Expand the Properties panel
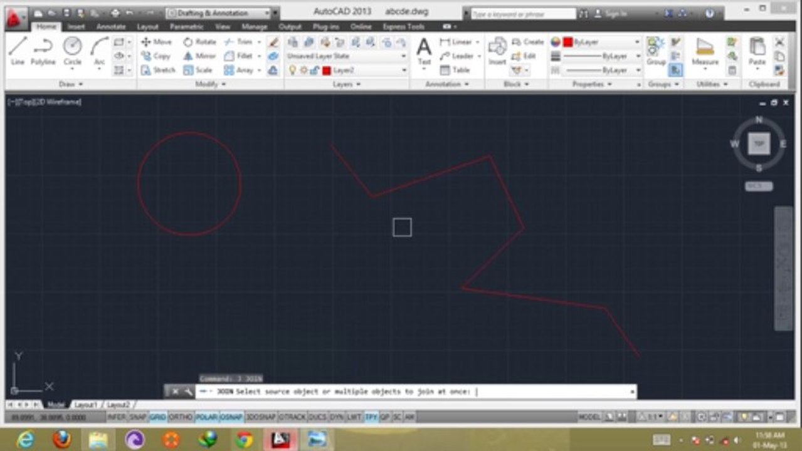Image resolution: width=802 pixels, height=451 pixels. (591, 84)
